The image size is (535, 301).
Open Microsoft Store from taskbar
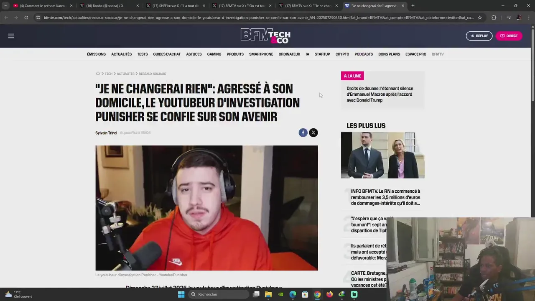point(305,294)
